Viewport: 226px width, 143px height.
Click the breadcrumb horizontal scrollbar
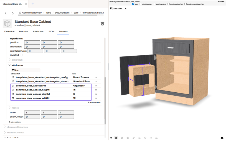click(x=57, y=15)
